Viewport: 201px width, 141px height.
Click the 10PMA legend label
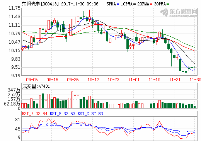(x=127, y=4)
